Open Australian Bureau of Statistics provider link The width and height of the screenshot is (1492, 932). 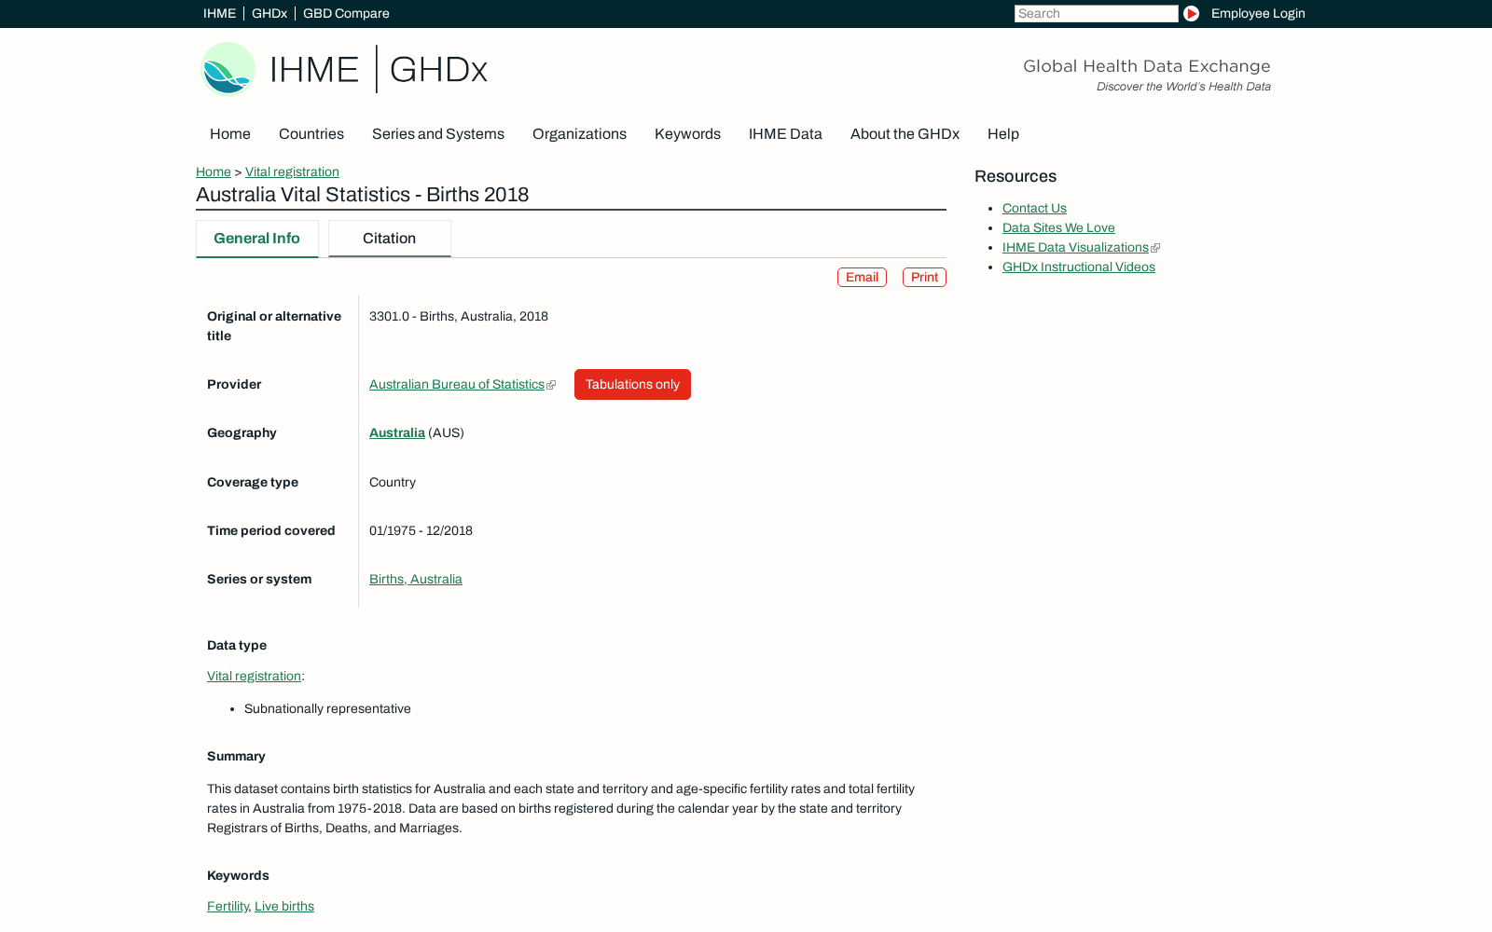457,385
